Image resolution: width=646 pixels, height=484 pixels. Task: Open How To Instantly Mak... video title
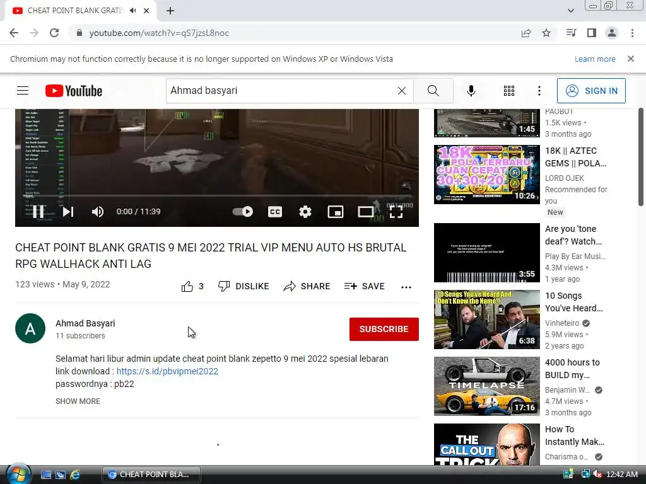coord(575,435)
